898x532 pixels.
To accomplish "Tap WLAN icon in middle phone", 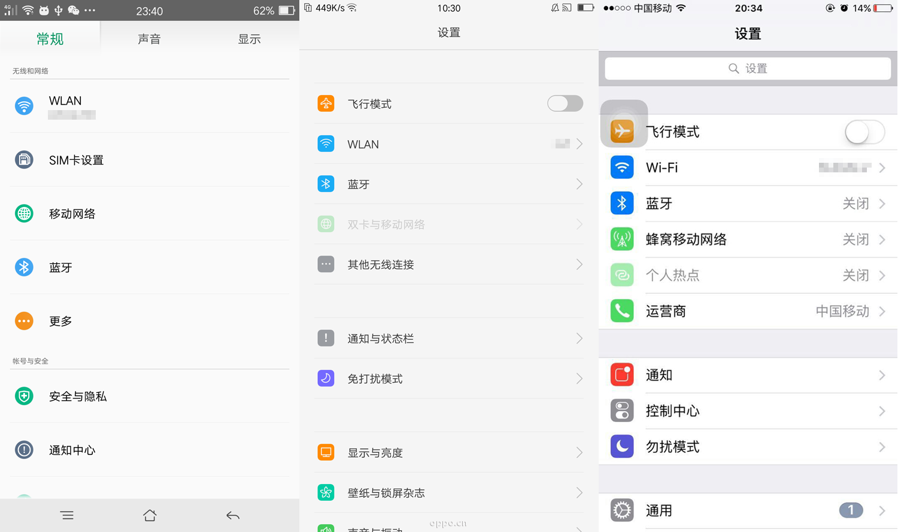I will 326,144.
